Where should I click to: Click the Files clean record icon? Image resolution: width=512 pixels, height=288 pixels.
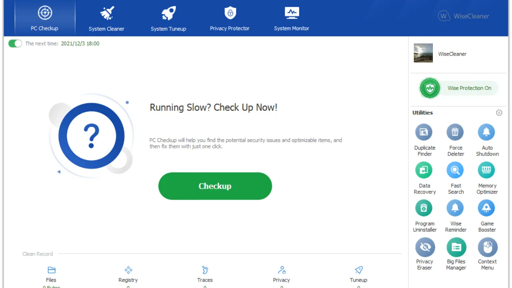coord(51,270)
